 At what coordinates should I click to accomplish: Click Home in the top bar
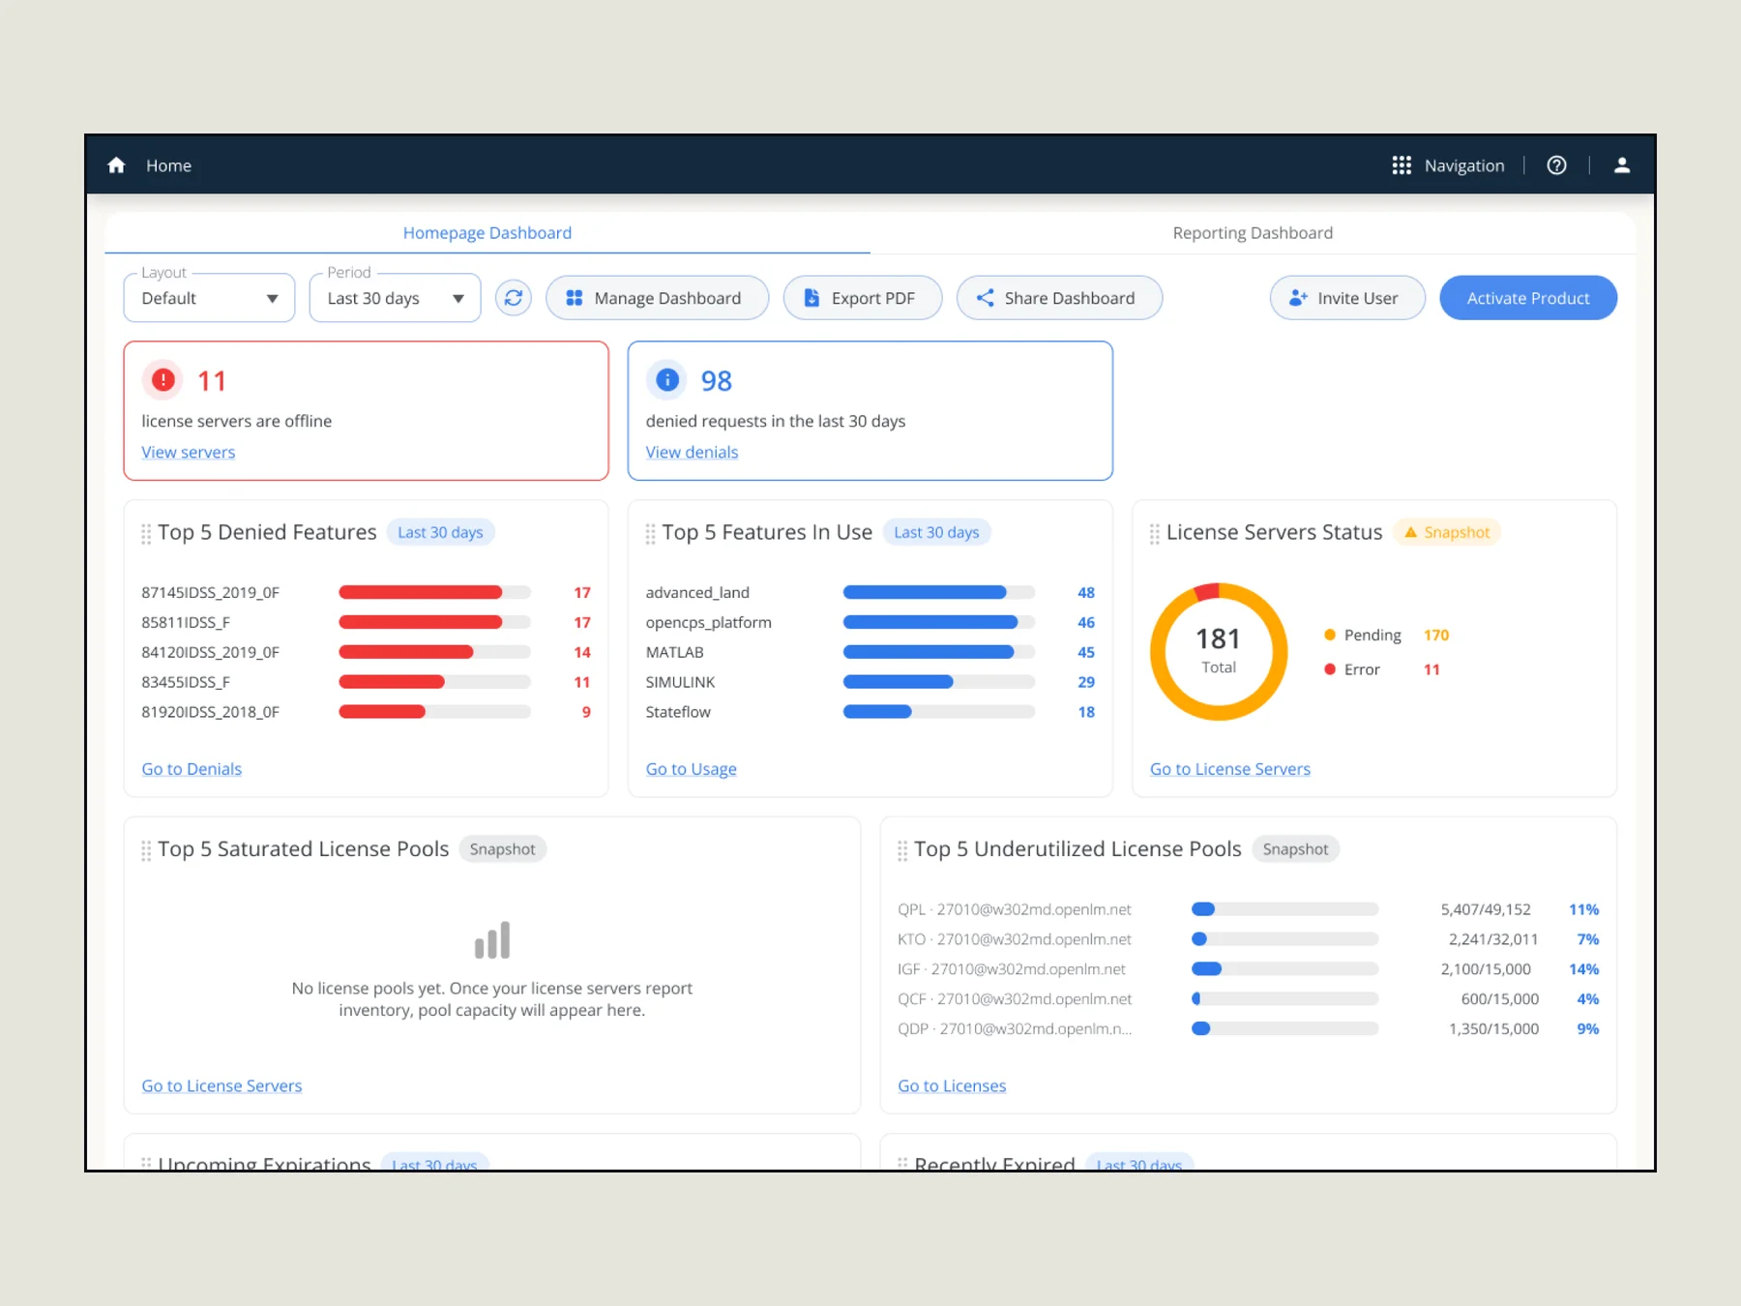[168, 165]
